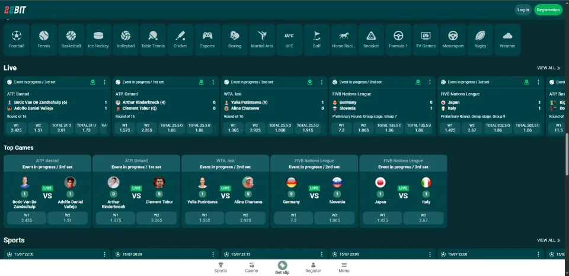Open the Basketball category
This screenshot has width=569, height=276.
pos(71,40)
